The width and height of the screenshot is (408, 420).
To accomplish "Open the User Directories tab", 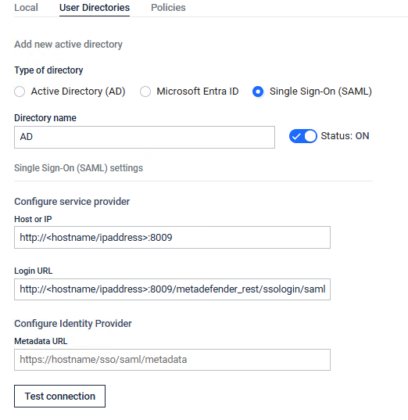I will [95, 8].
